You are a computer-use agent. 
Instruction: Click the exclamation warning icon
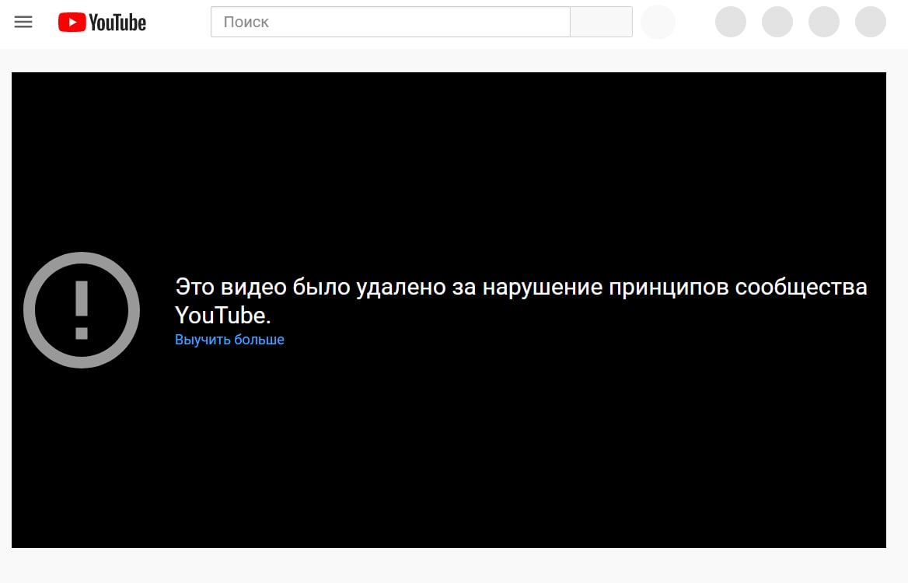pos(82,309)
